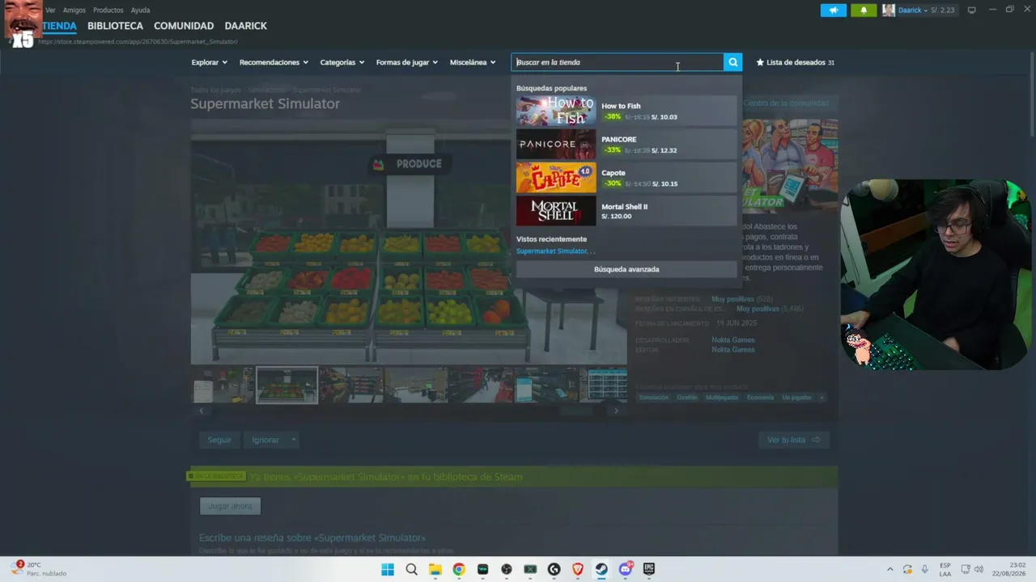Click the Simulación tag
The width and height of the screenshot is (1036, 582).
pos(654,398)
